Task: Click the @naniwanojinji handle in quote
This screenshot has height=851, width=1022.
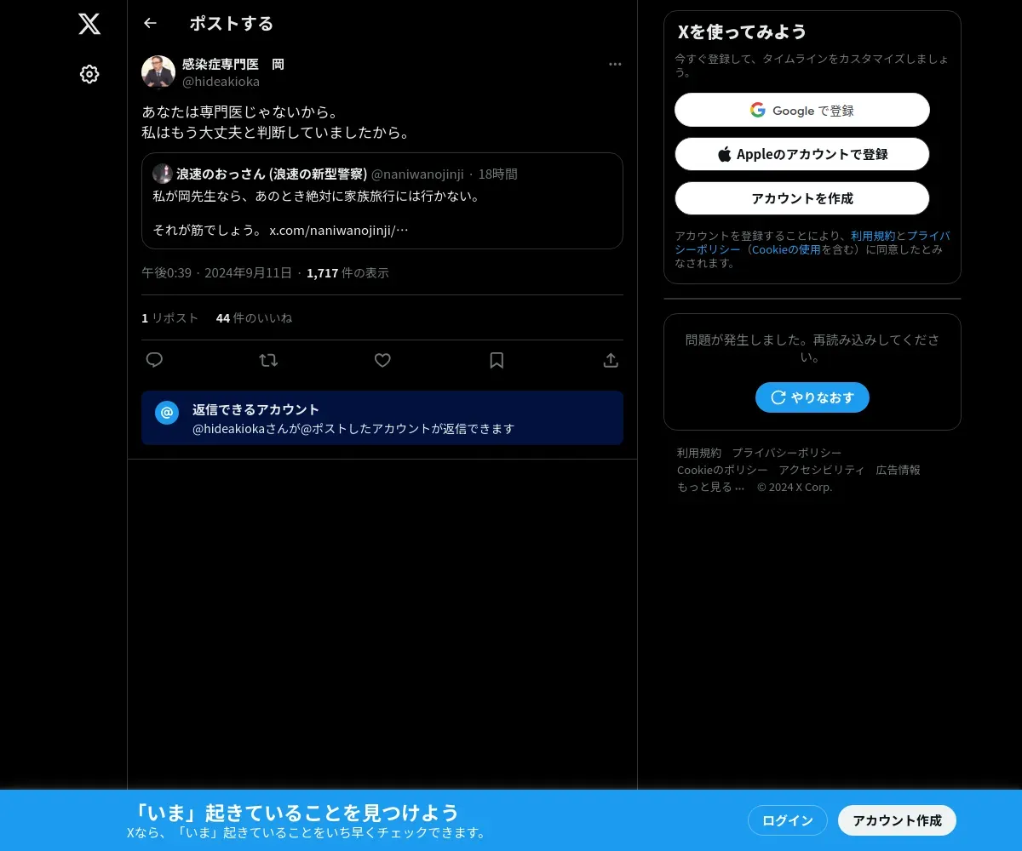Action: click(417, 174)
